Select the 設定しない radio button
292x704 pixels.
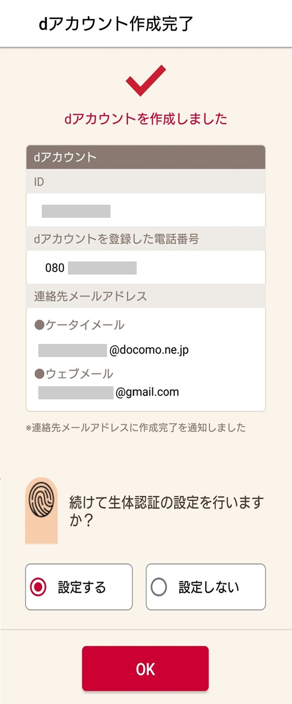coord(159,587)
